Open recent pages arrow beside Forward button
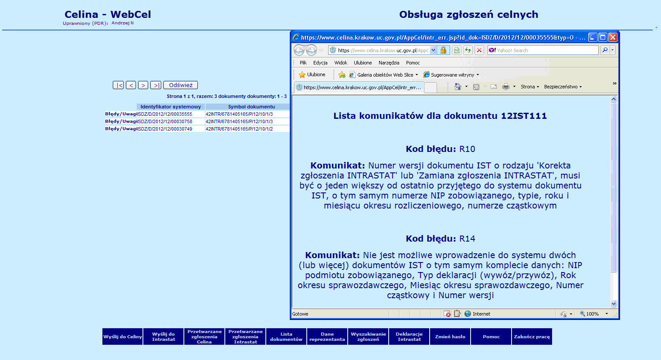 pos(321,50)
